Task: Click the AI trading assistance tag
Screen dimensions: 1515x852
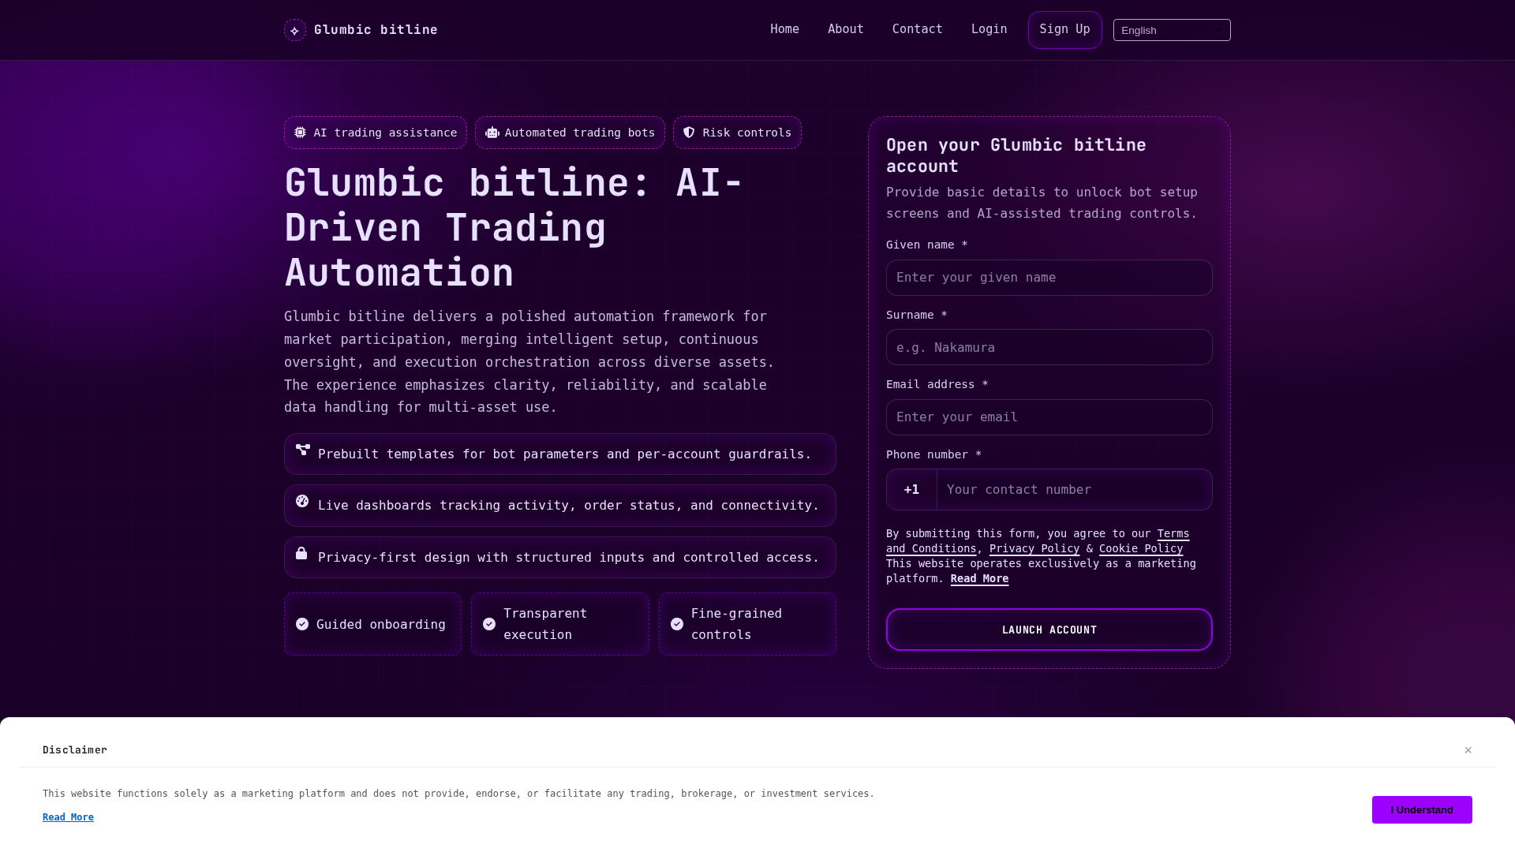Action: [376, 133]
